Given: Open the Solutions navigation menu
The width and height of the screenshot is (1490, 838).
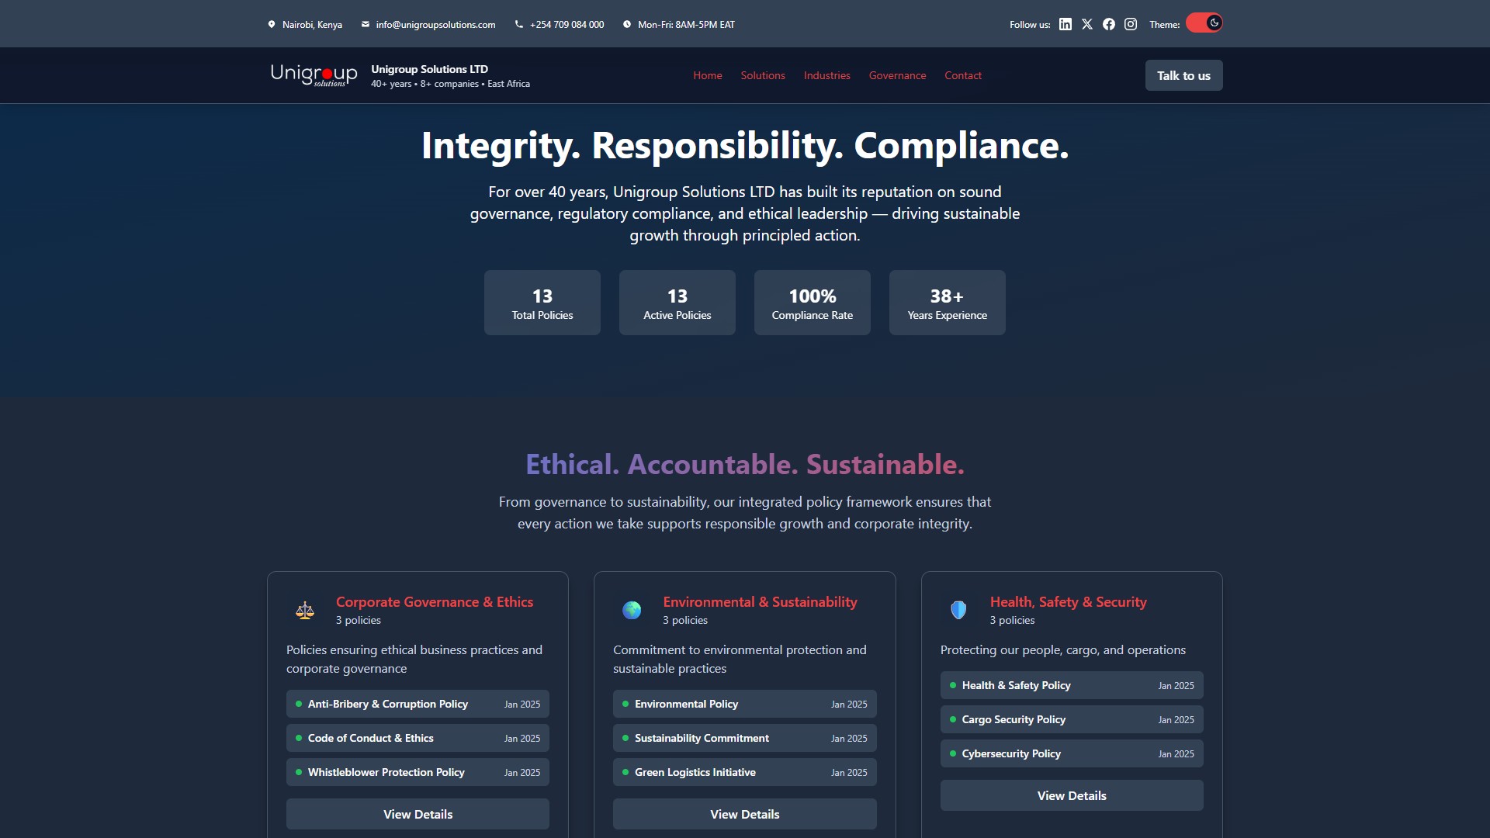Looking at the screenshot, I should coord(762,75).
